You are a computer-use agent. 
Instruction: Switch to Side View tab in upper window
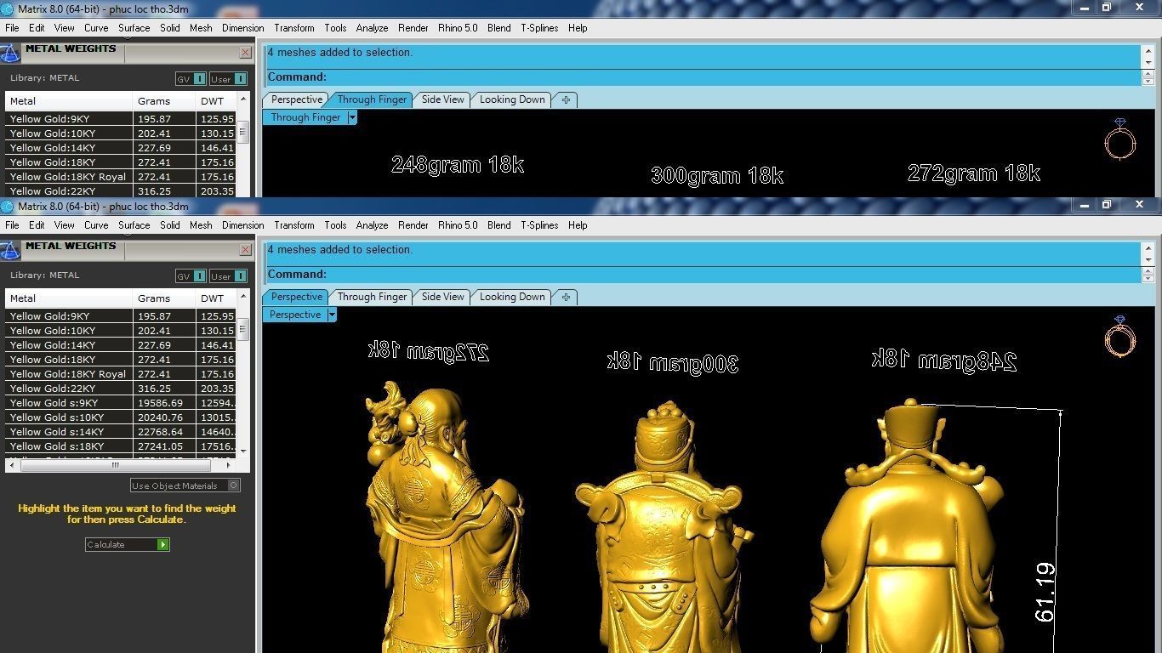(443, 99)
